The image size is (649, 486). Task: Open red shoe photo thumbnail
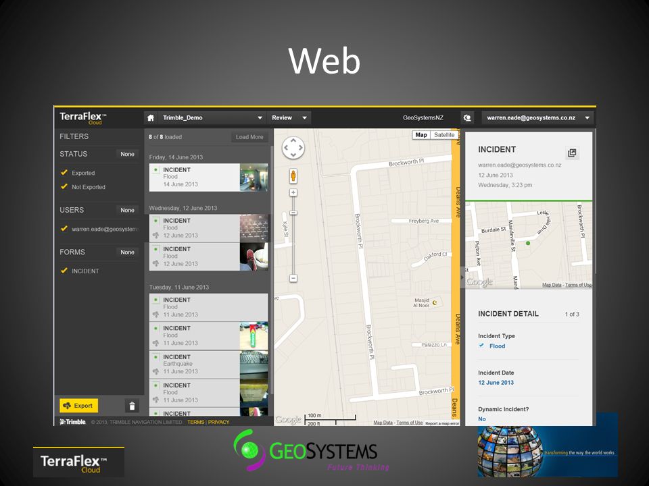(254, 256)
